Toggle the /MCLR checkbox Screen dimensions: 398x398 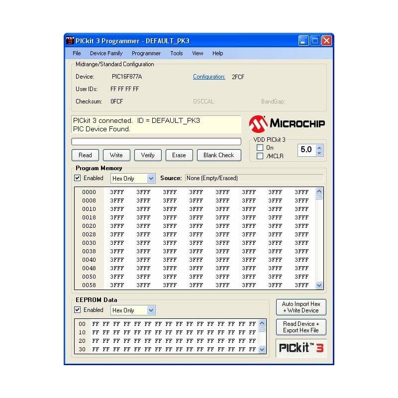tap(260, 156)
